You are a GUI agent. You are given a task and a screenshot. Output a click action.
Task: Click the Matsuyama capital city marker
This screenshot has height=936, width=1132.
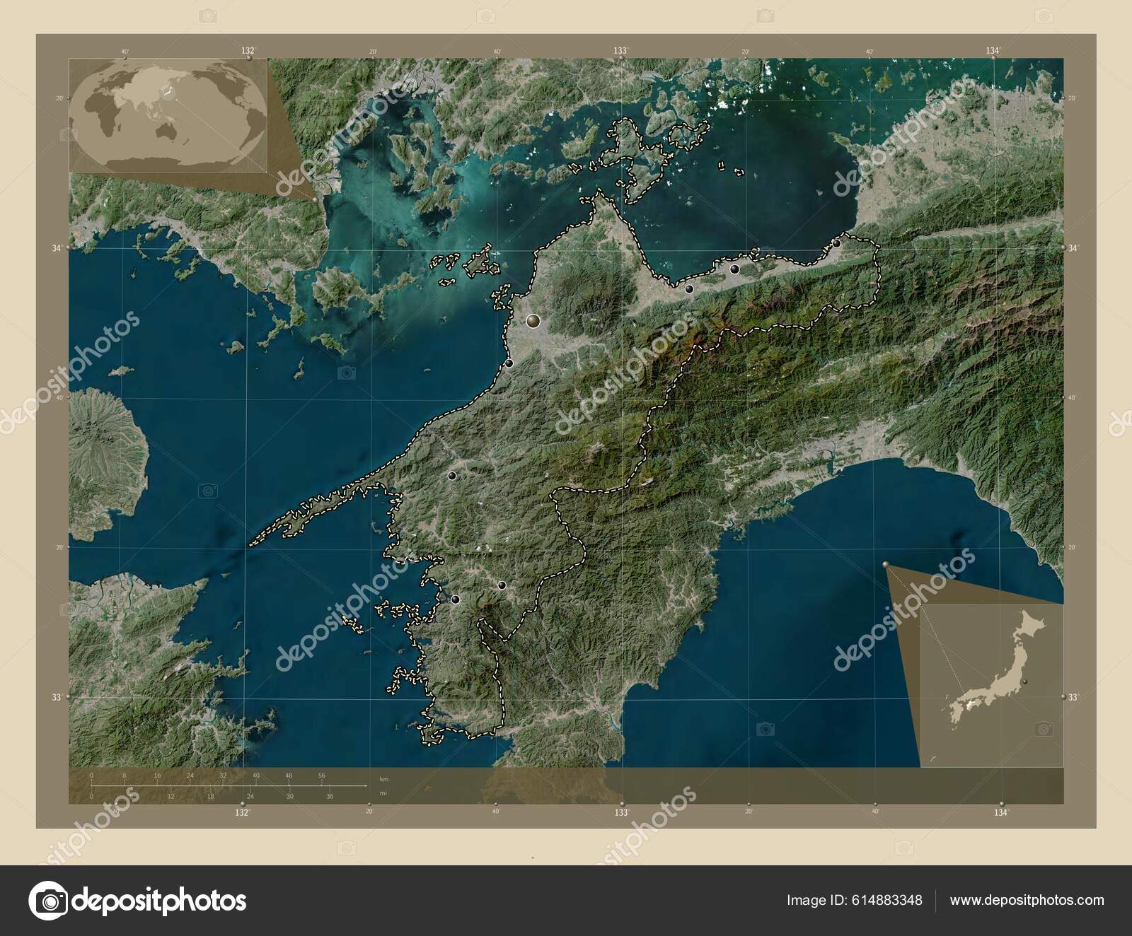click(533, 322)
